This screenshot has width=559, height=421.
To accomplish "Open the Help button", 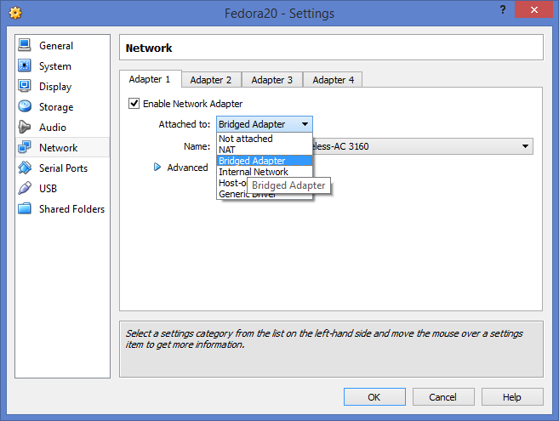I will 512,396.
